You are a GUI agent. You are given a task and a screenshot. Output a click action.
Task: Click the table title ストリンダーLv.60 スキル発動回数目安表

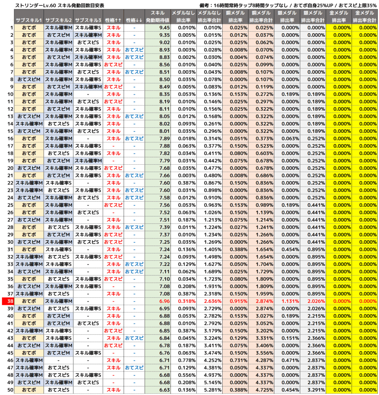(59, 5)
